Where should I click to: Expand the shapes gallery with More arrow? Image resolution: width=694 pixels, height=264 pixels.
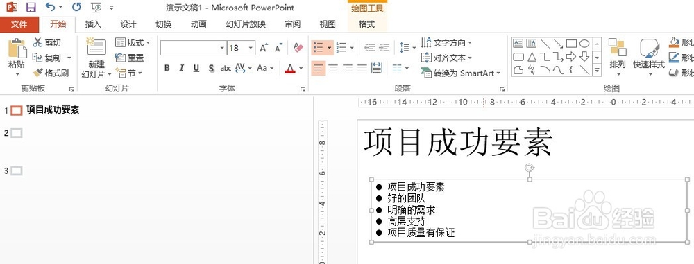(x=597, y=70)
